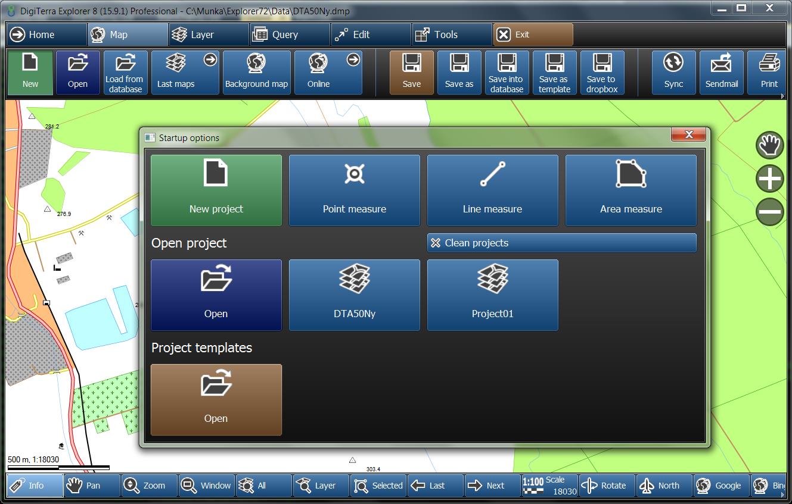Open the Last maps list
792x504 pixels.
pyautogui.click(x=185, y=73)
